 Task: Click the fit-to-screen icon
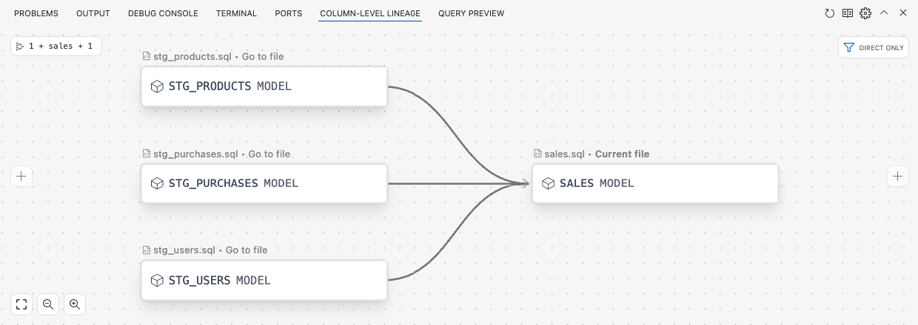21,304
